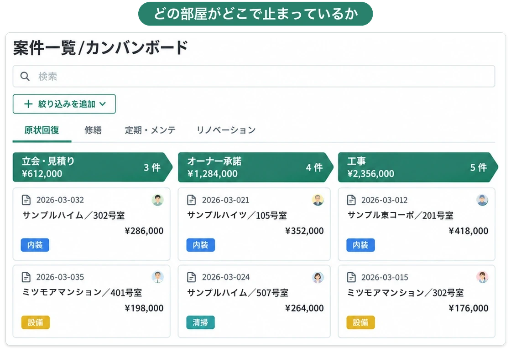Click the chevron on 絞り込みを追加 button
Screen dimensions: 511x352
point(103,104)
